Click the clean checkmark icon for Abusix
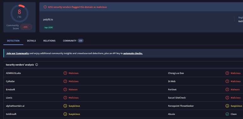The width and height of the screenshot is (243, 119). click(x=227, y=114)
